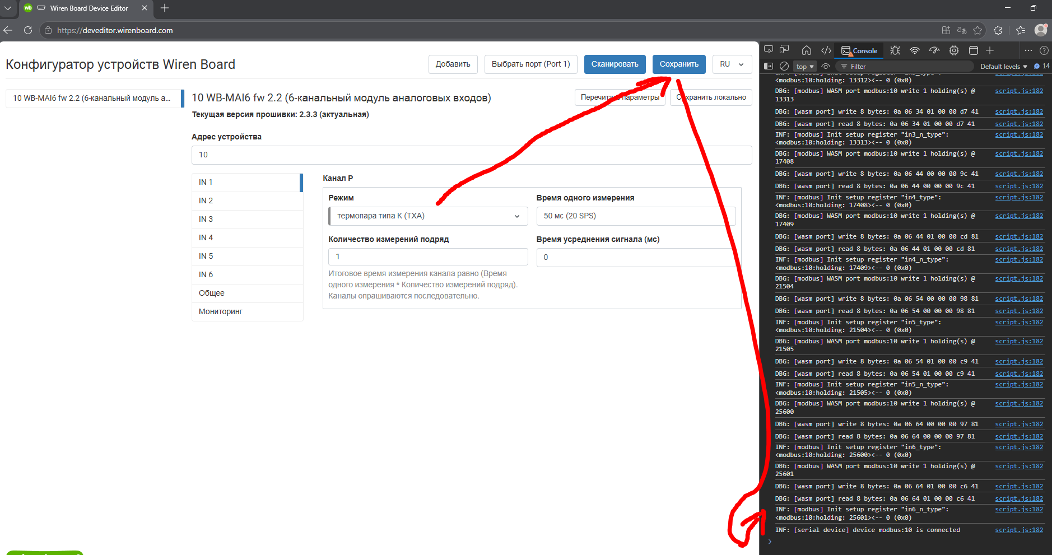Click the browser extensions puzzle icon
1052x555 pixels.
coord(998,30)
